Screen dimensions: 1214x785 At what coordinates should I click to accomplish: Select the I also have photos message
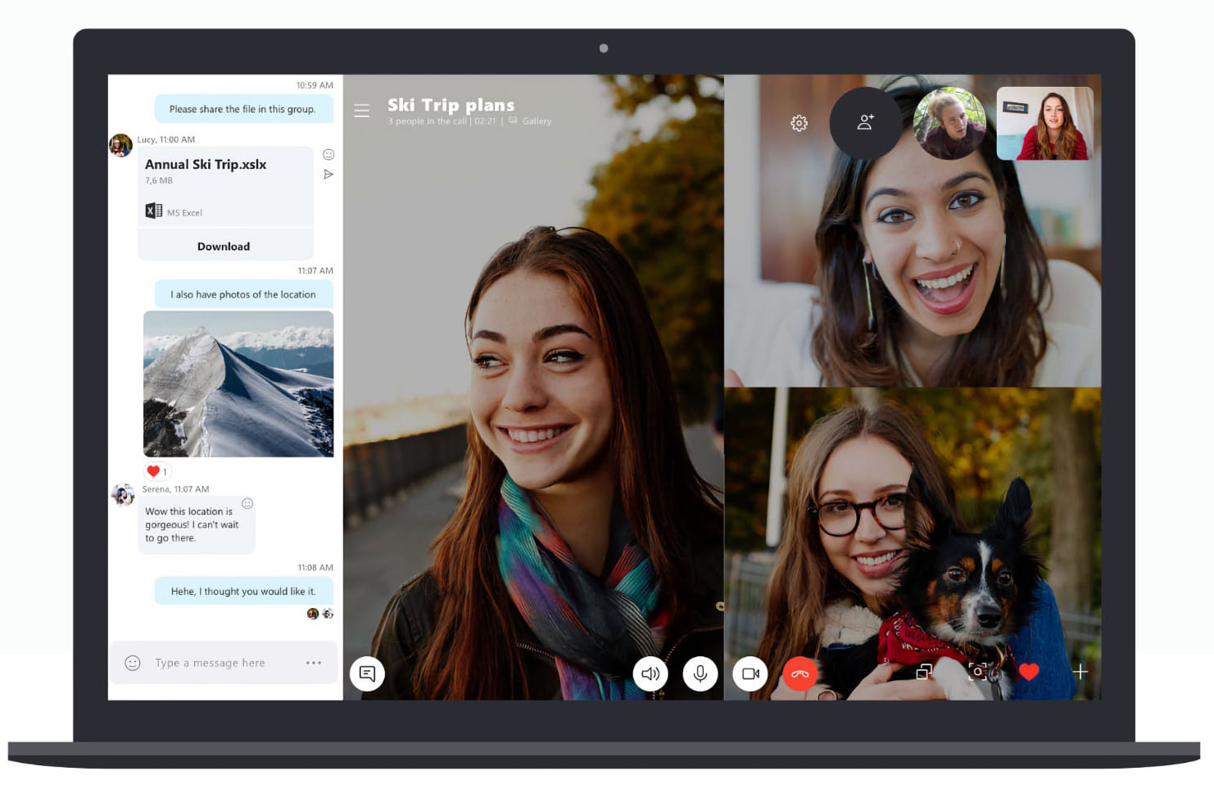(243, 294)
